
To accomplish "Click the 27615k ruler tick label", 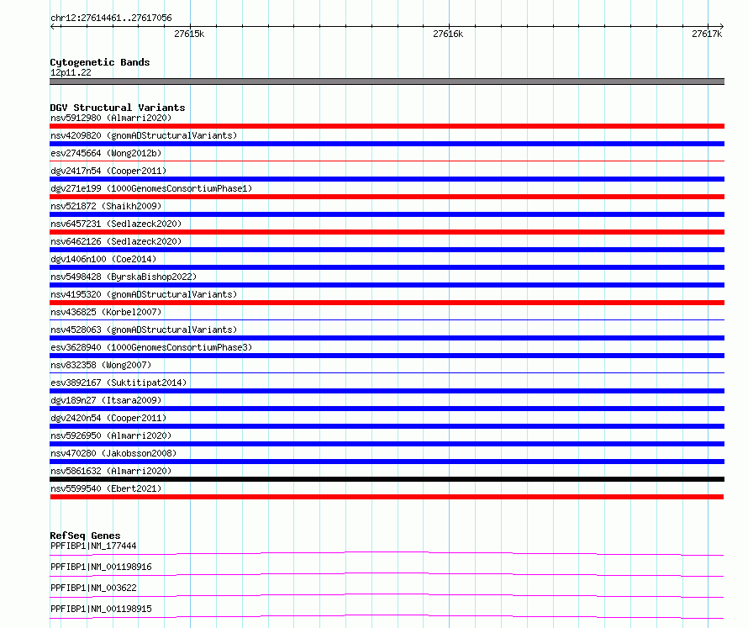I will [189, 34].
